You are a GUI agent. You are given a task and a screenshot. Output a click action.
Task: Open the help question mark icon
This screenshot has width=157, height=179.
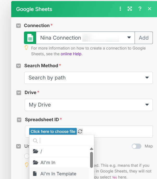[x=140, y=9]
